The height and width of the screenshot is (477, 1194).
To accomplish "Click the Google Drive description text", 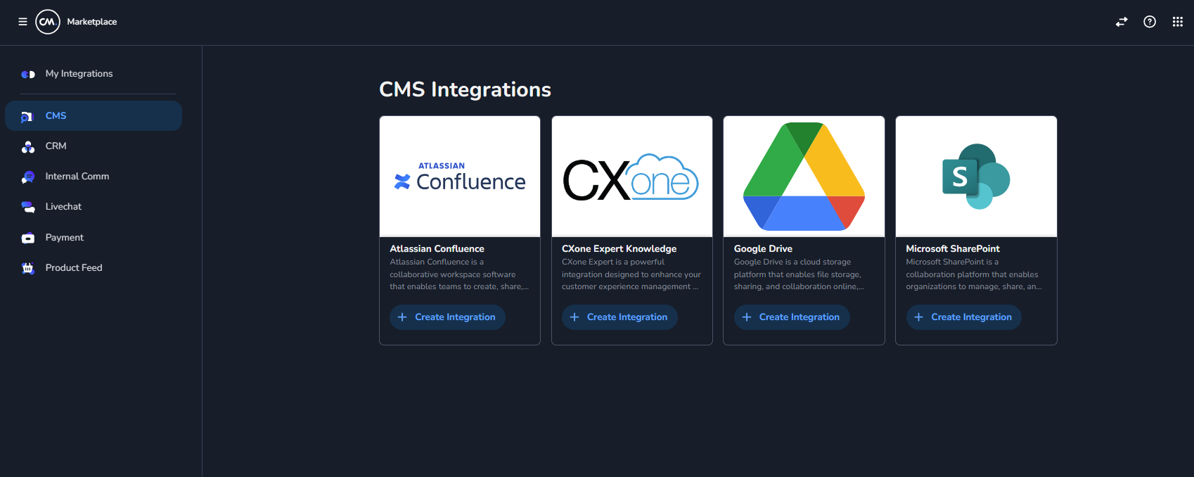I will (x=799, y=274).
